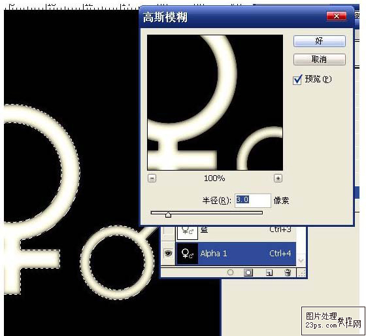The image size is (366, 336).
Task: Save selection as channel icon
Action: [x=248, y=273]
